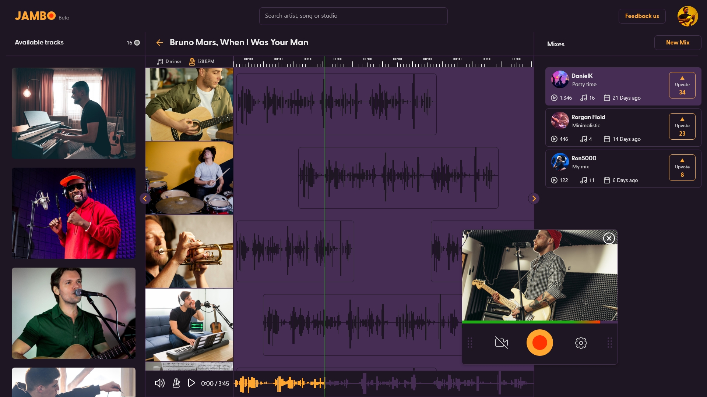Click the New Mix button

click(678, 43)
